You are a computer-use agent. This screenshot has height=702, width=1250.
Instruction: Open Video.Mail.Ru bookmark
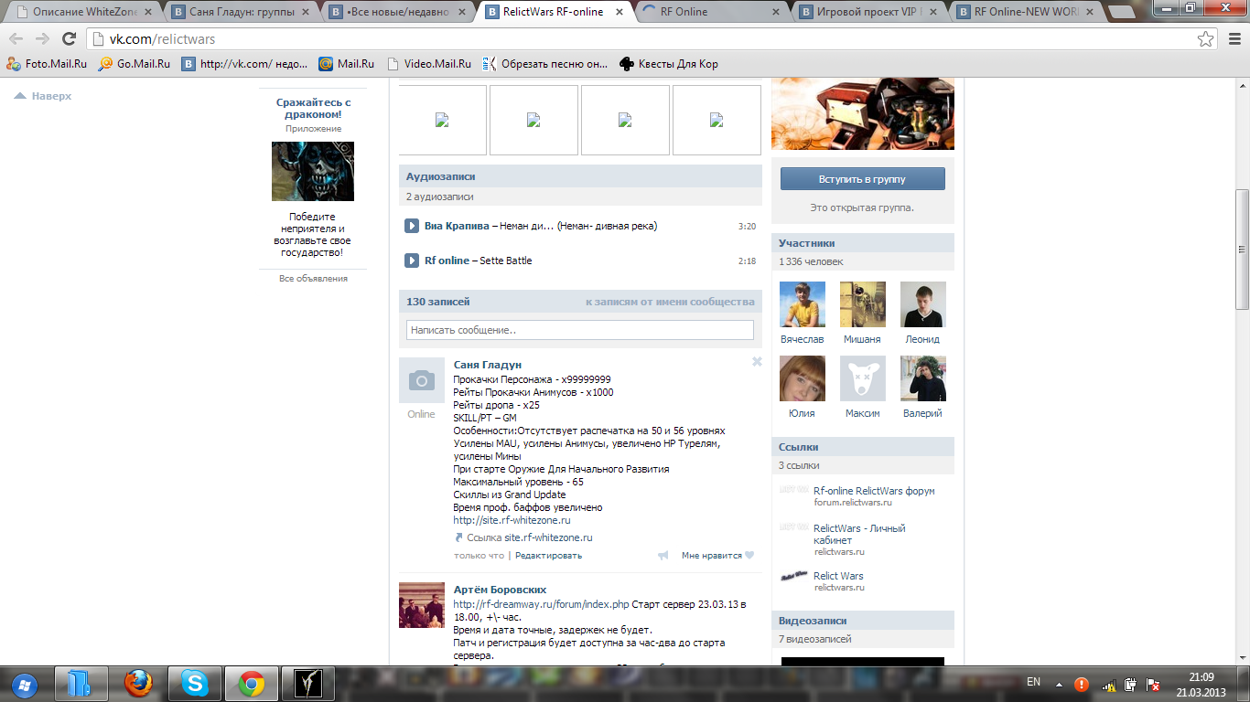click(x=429, y=64)
